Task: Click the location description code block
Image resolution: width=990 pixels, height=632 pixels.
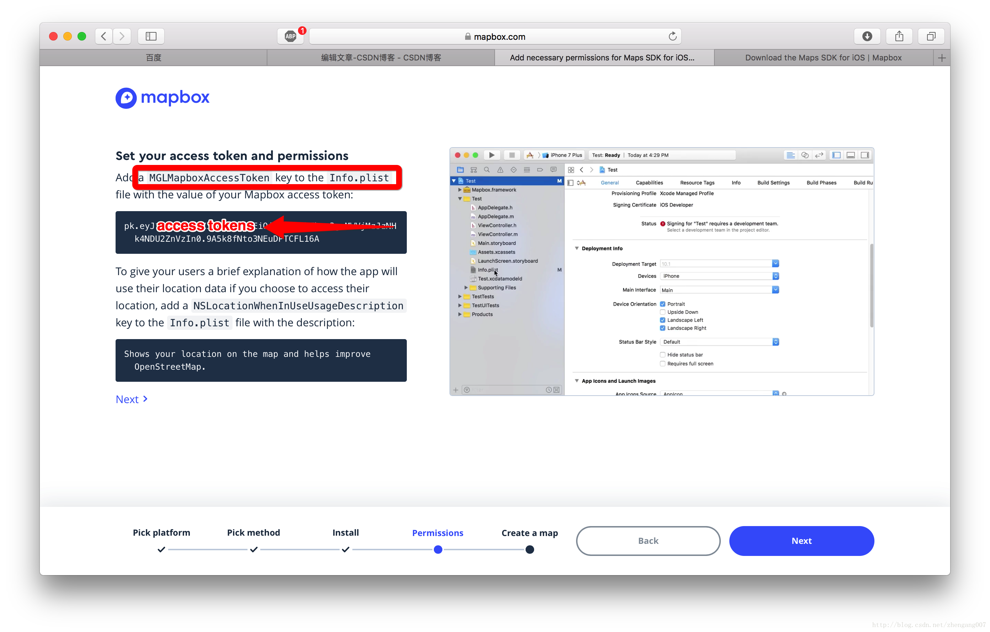Action: [261, 360]
